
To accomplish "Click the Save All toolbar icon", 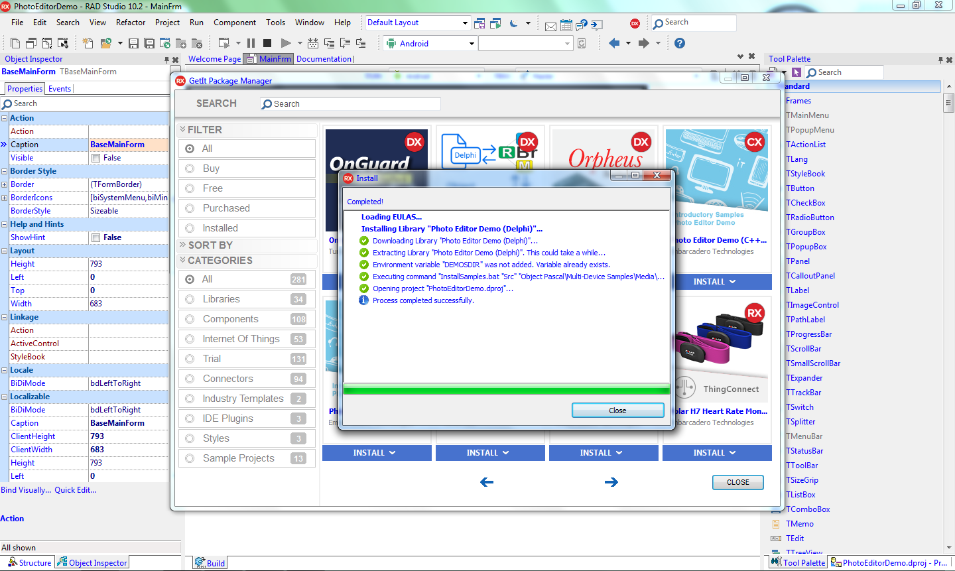I will [x=149, y=43].
